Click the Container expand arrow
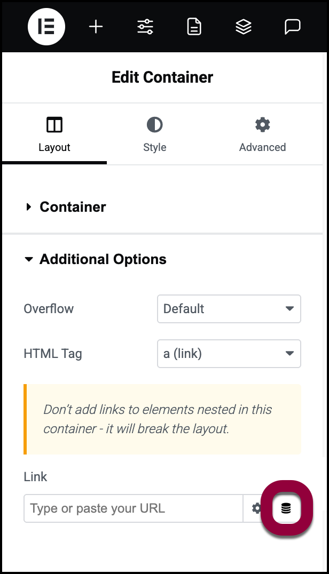329x574 pixels. [29, 207]
